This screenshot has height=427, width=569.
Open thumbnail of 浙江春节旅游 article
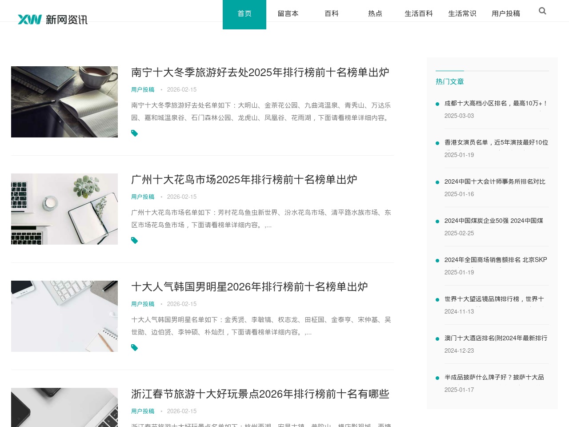[x=64, y=407]
